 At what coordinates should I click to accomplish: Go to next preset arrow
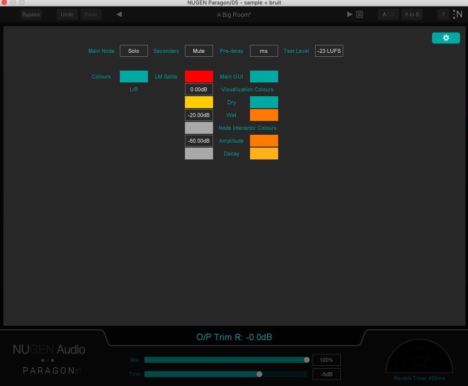click(x=350, y=14)
